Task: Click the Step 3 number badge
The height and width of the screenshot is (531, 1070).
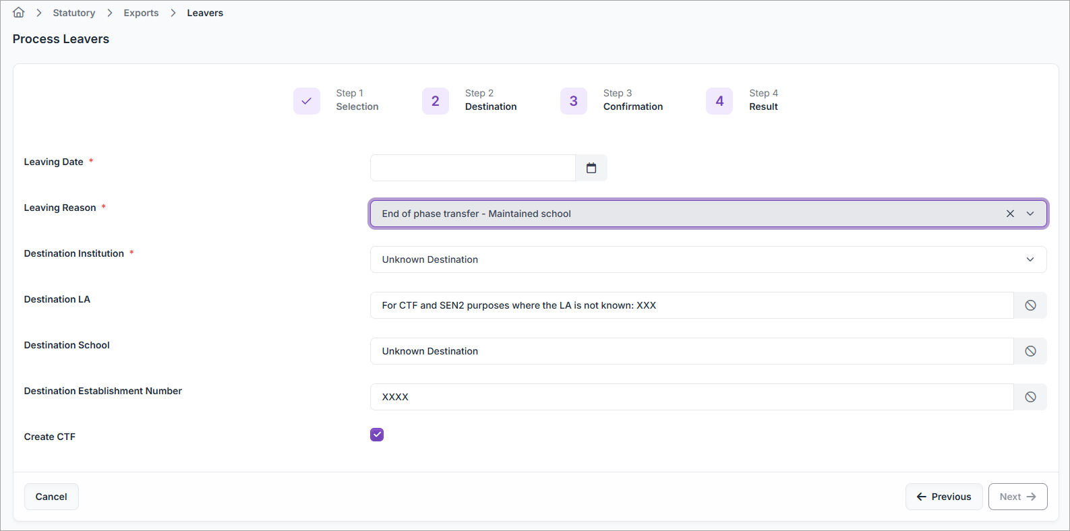Action: pos(574,101)
